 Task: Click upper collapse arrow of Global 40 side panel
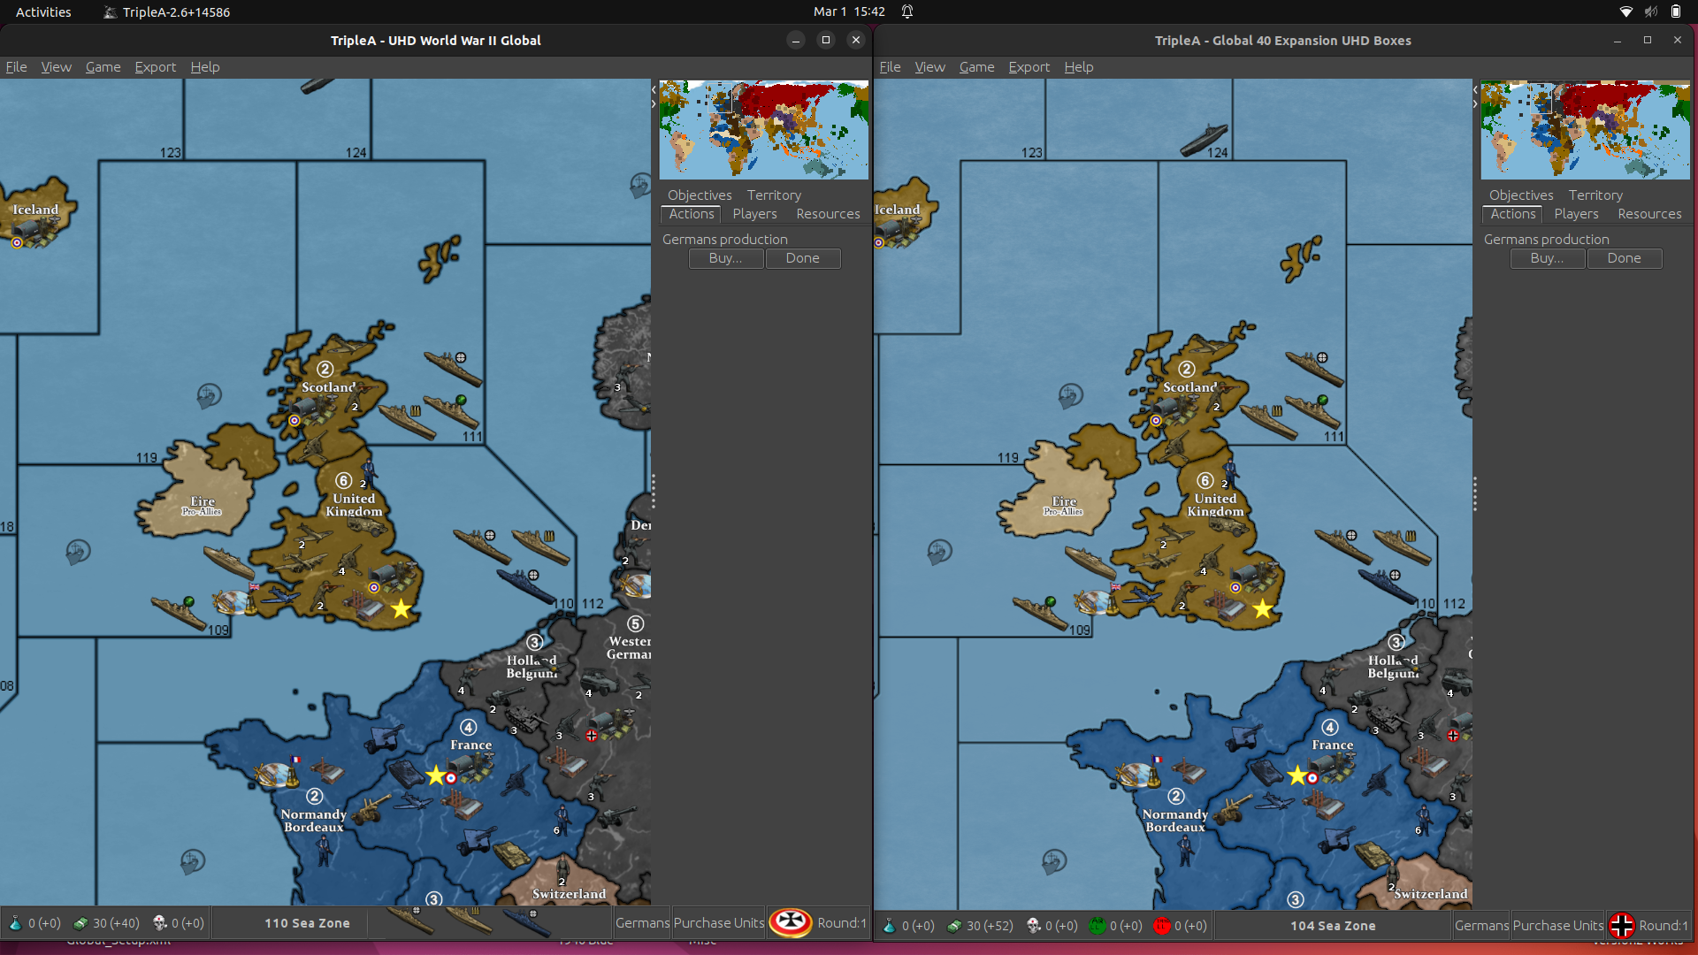coord(1475,89)
